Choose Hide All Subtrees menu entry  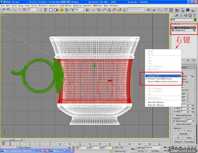pos(163,105)
